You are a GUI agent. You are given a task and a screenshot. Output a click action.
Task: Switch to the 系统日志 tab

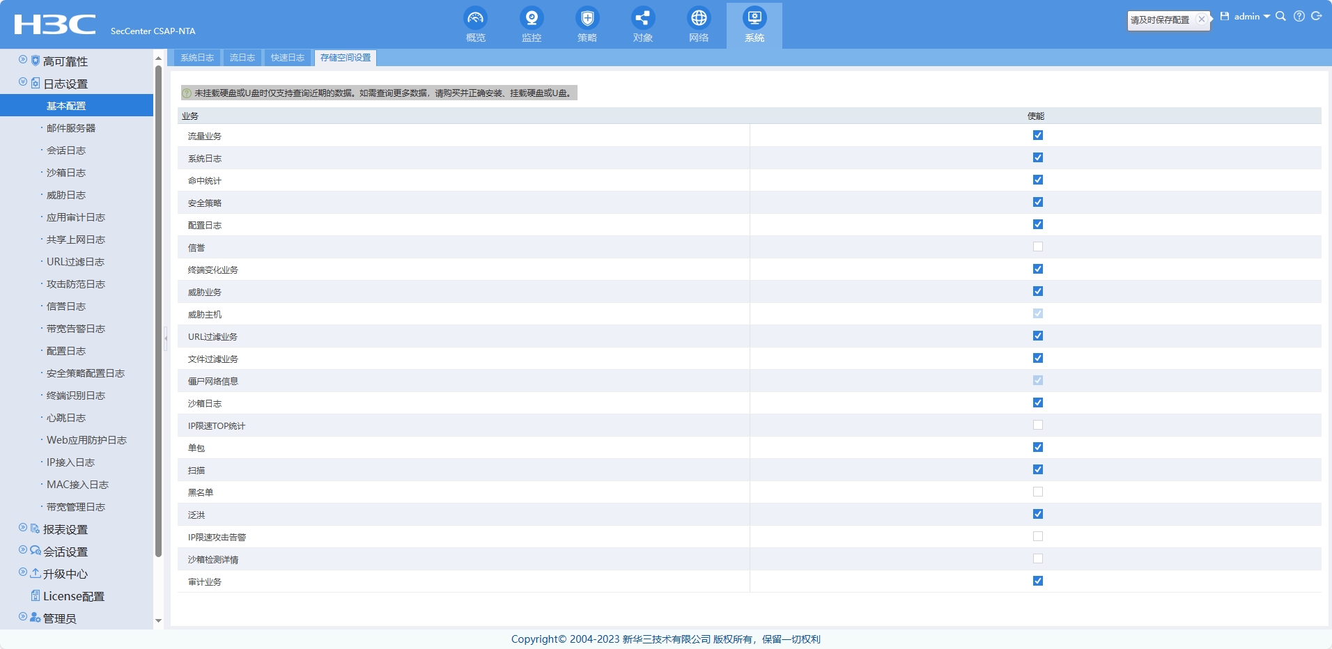(x=197, y=58)
